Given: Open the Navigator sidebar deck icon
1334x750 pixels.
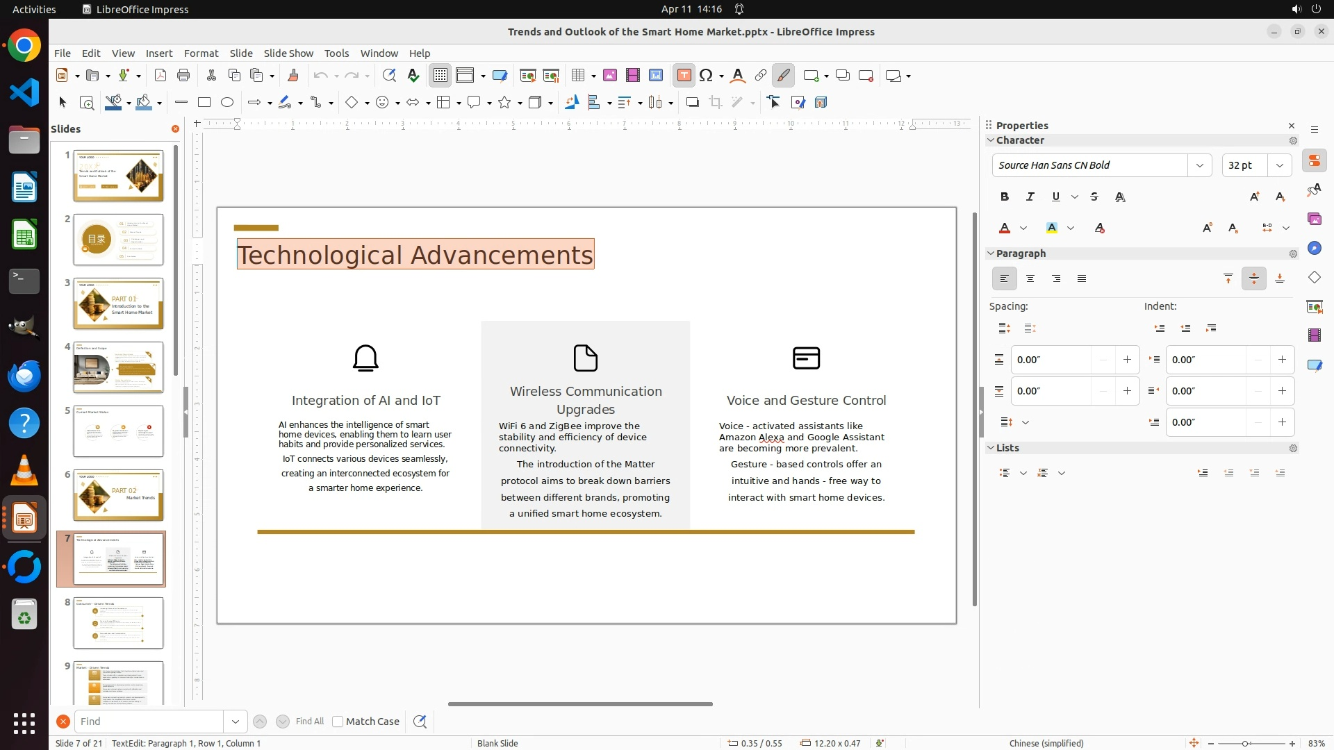Looking at the screenshot, I should 1314,249.
